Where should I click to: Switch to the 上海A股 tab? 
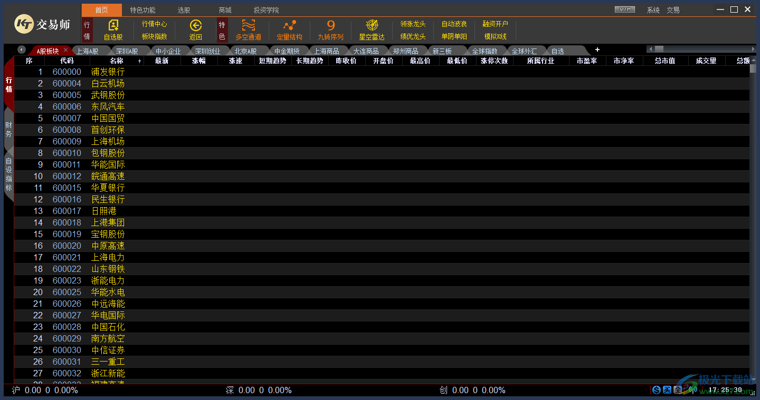pos(88,51)
